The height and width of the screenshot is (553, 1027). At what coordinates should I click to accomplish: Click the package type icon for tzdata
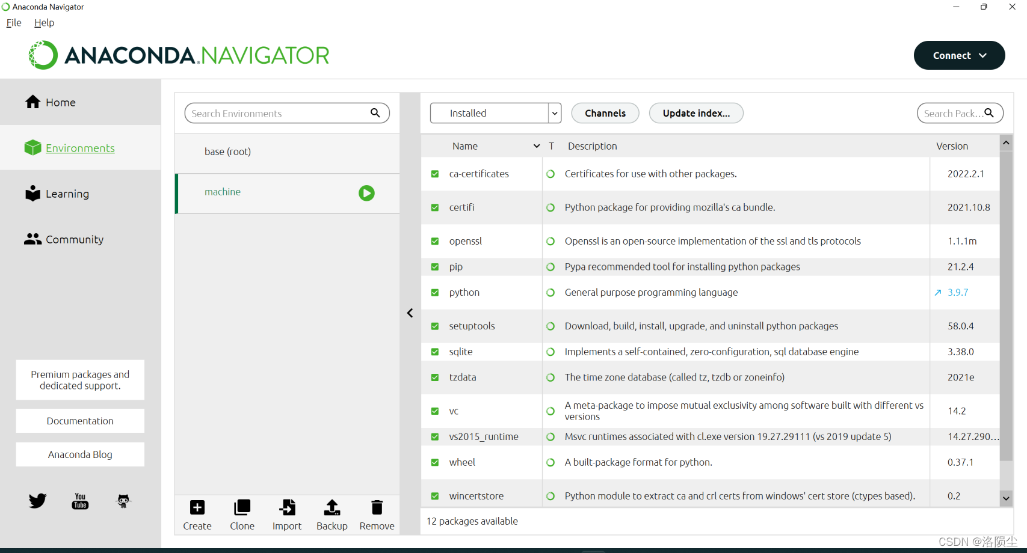pyautogui.click(x=551, y=377)
